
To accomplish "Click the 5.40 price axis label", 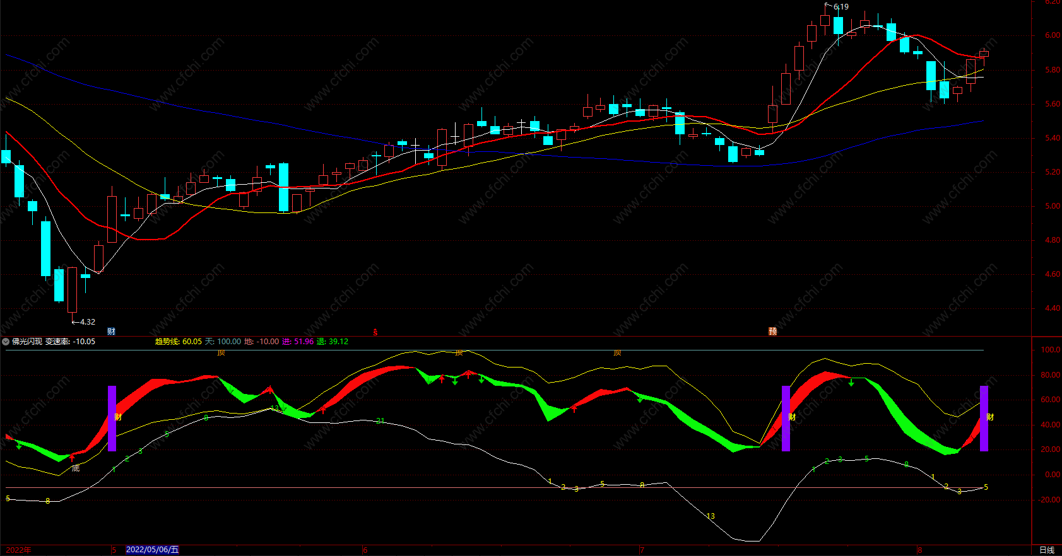I will click(1053, 138).
